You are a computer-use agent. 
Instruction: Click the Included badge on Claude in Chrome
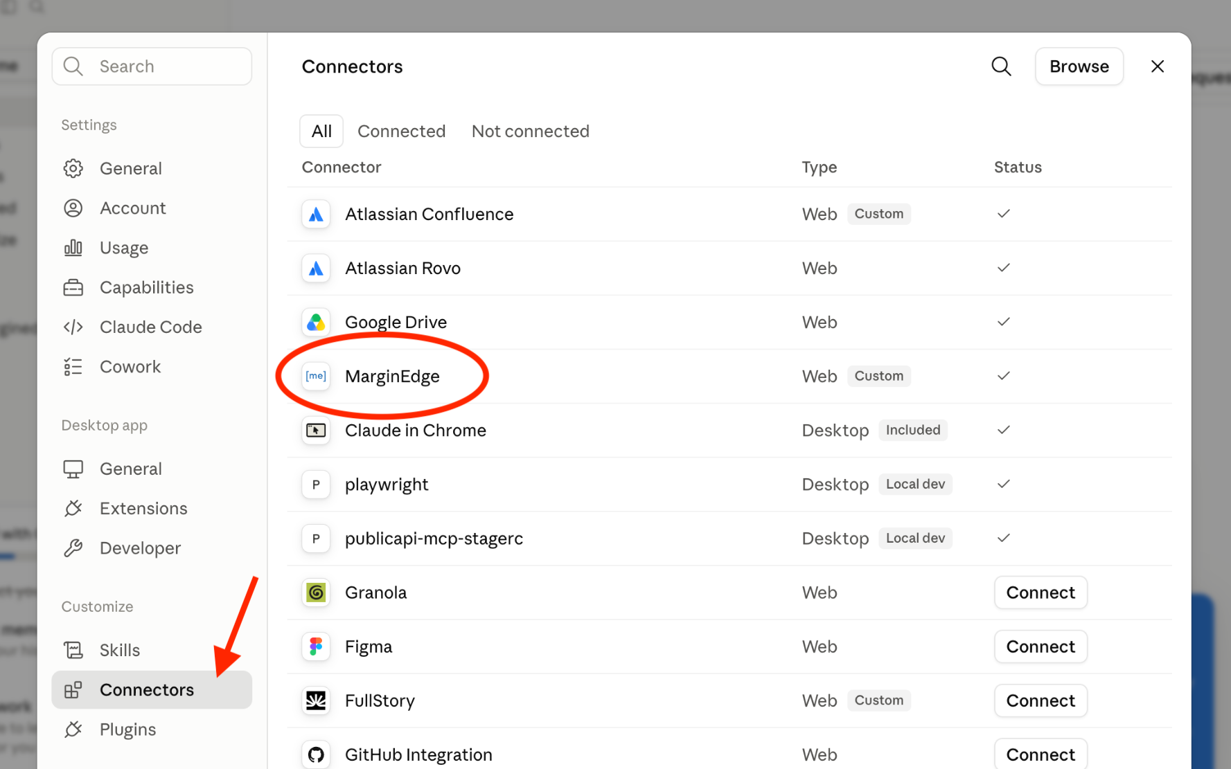(x=913, y=430)
